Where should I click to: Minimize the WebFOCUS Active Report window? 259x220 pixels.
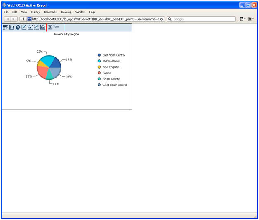242,5
